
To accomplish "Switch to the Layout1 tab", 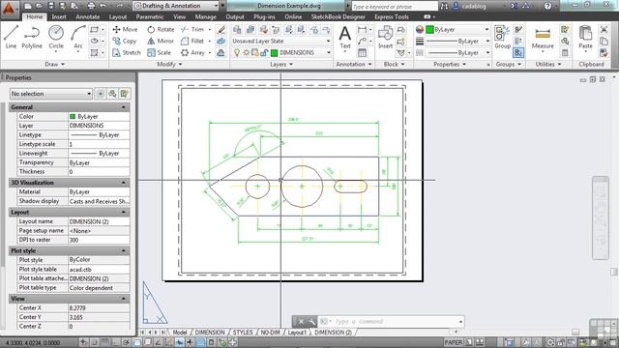I will pos(297,333).
